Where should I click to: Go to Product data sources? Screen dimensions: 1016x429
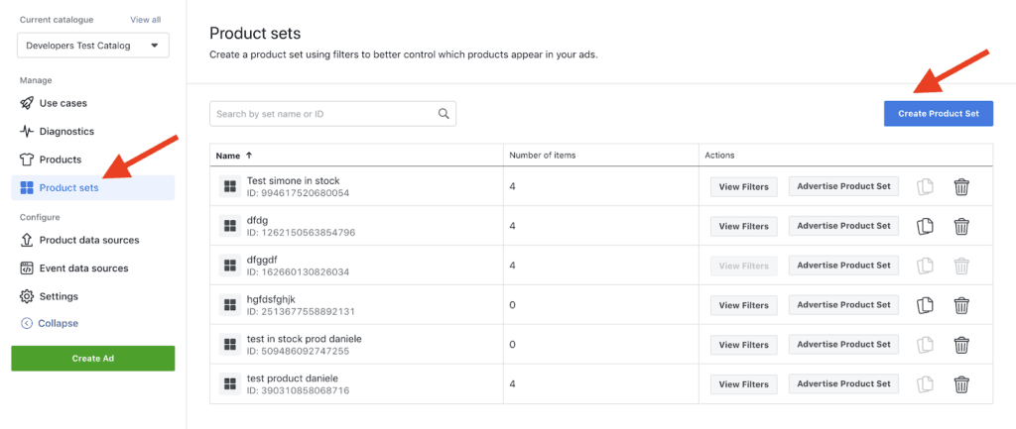tap(88, 240)
